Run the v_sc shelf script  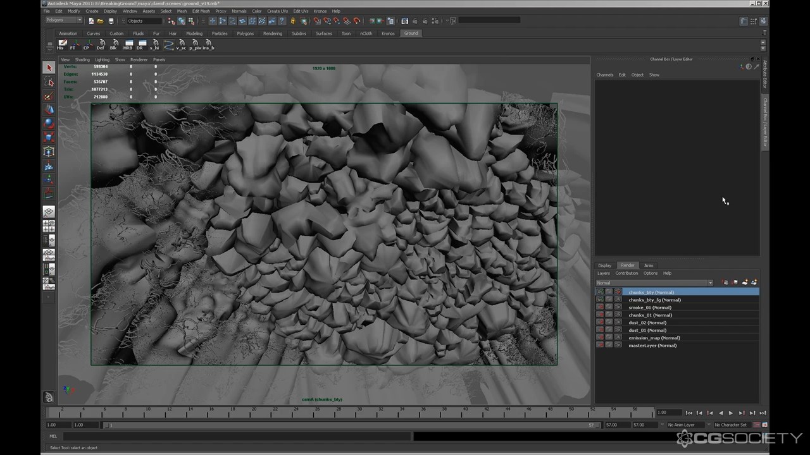click(x=181, y=44)
